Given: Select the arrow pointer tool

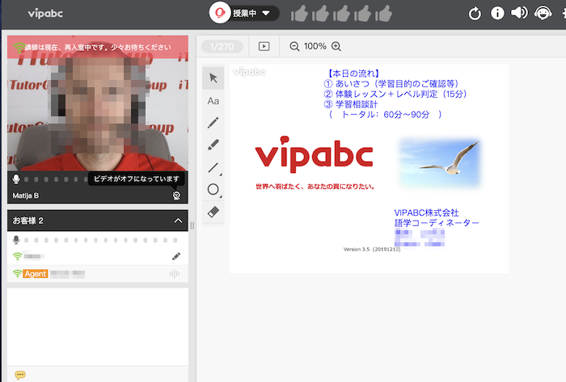Looking at the screenshot, I should (213, 78).
